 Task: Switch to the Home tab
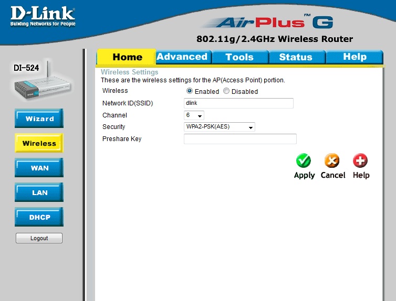[127, 57]
